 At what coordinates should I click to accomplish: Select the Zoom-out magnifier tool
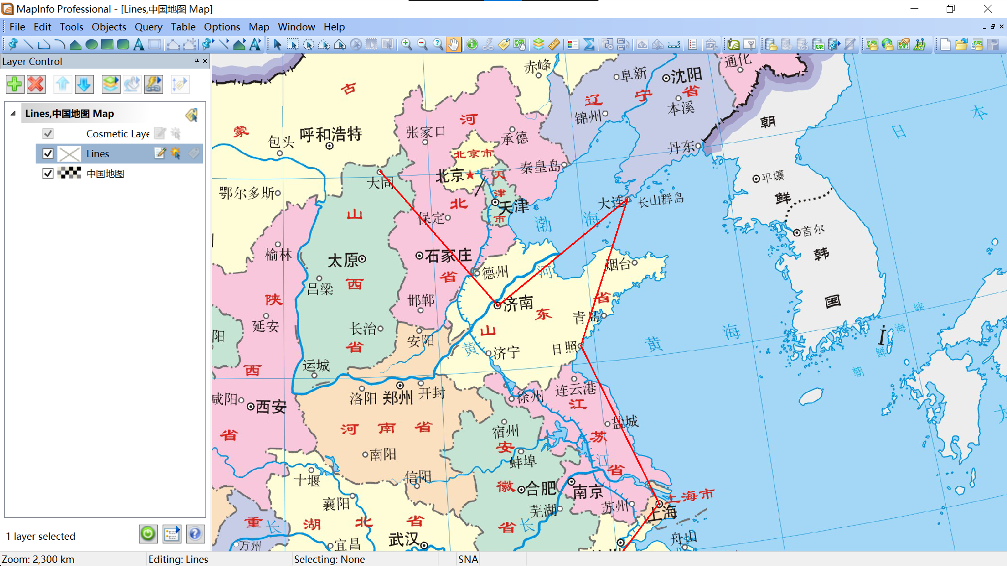422,45
